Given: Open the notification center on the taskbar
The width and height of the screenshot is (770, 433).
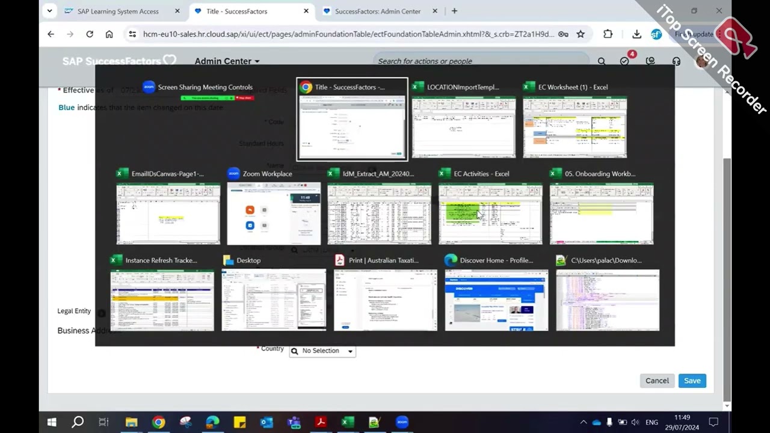Looking at the screenshot, I should pos(713,422).
